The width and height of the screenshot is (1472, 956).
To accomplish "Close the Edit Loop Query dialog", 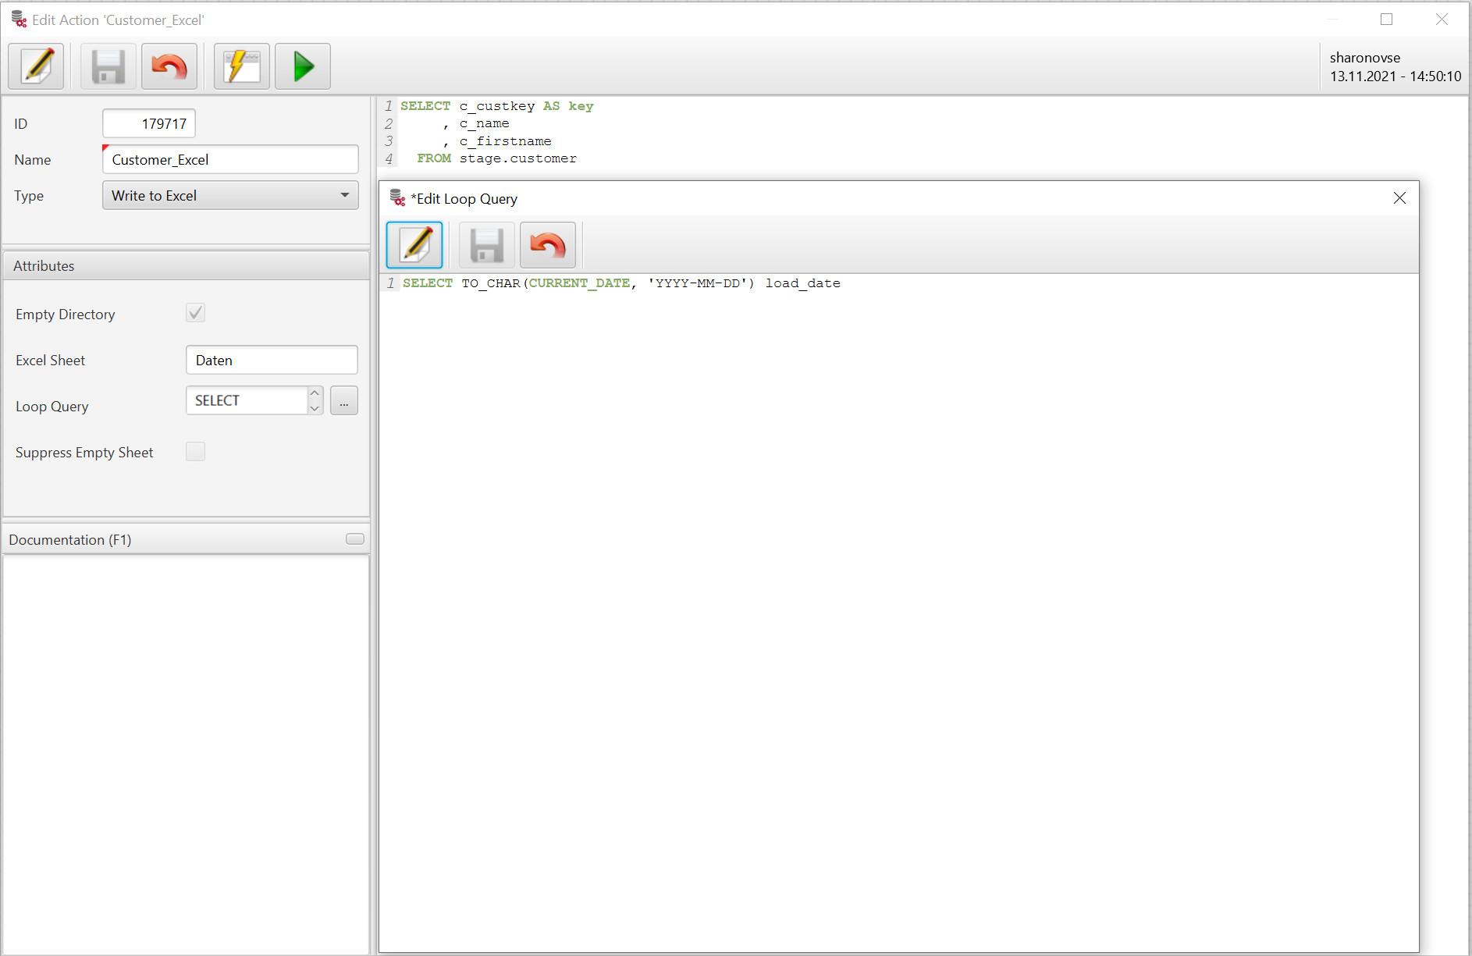I will (x=1399, y=197).
